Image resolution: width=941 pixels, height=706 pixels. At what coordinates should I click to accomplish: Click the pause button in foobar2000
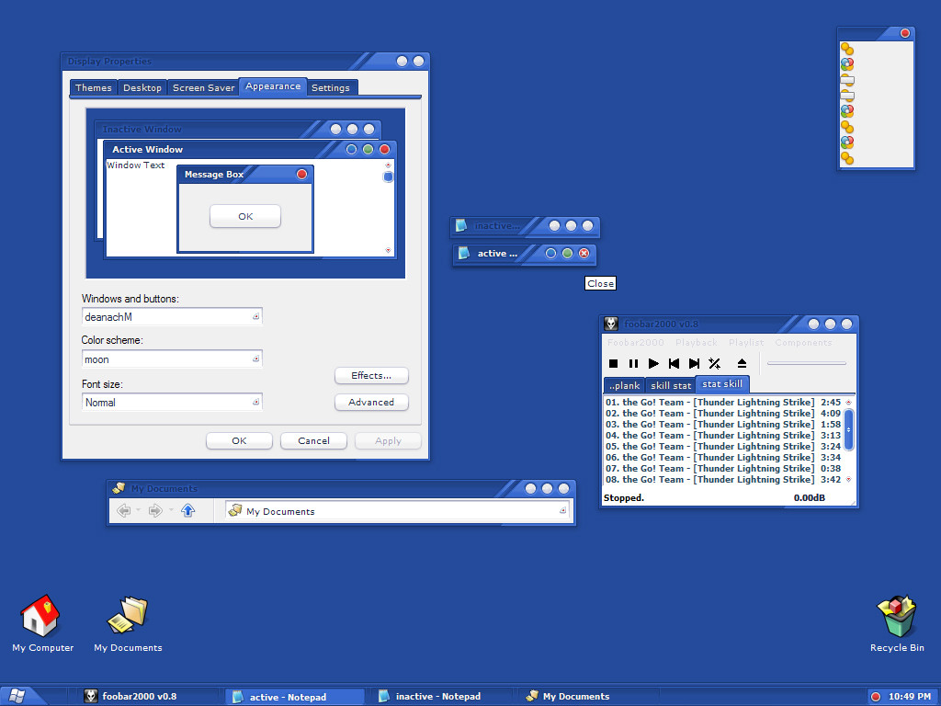(x=633, y=363)
